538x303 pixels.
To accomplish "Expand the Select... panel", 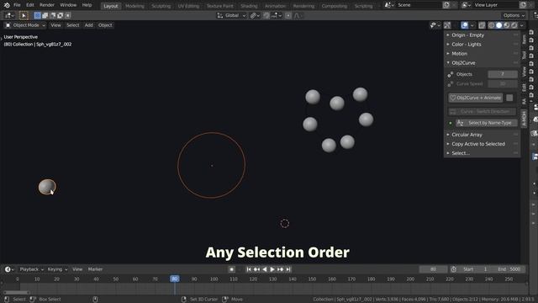I will (482, 153).
